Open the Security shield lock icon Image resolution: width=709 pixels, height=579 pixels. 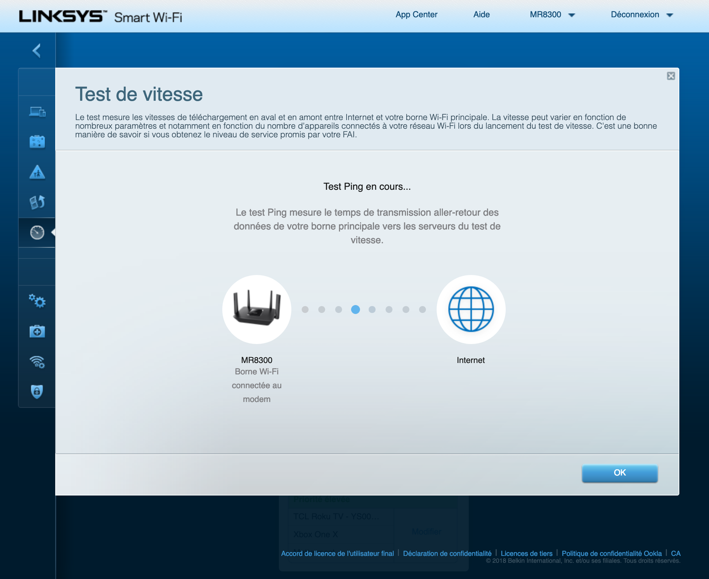pyautogui.click(x=37, y=392)
